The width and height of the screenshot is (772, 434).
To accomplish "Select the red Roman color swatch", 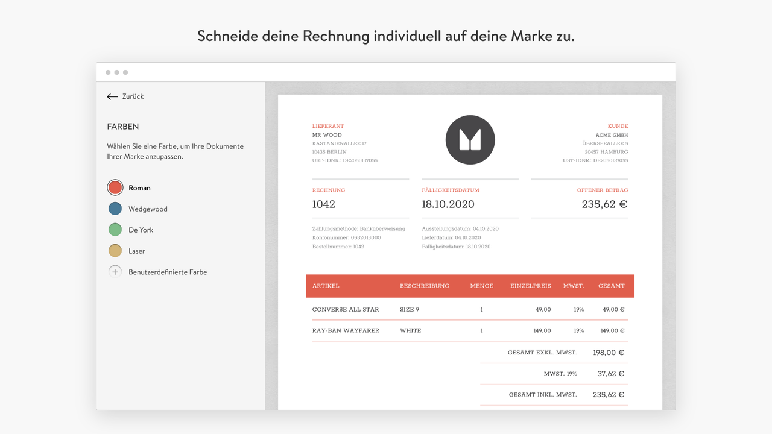I will pyautogui.click(x=115, y=187).
